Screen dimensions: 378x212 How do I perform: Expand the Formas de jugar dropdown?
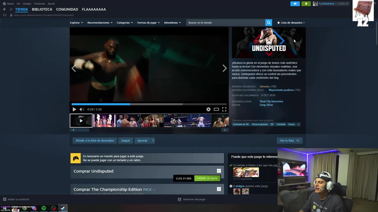[148, 23]
